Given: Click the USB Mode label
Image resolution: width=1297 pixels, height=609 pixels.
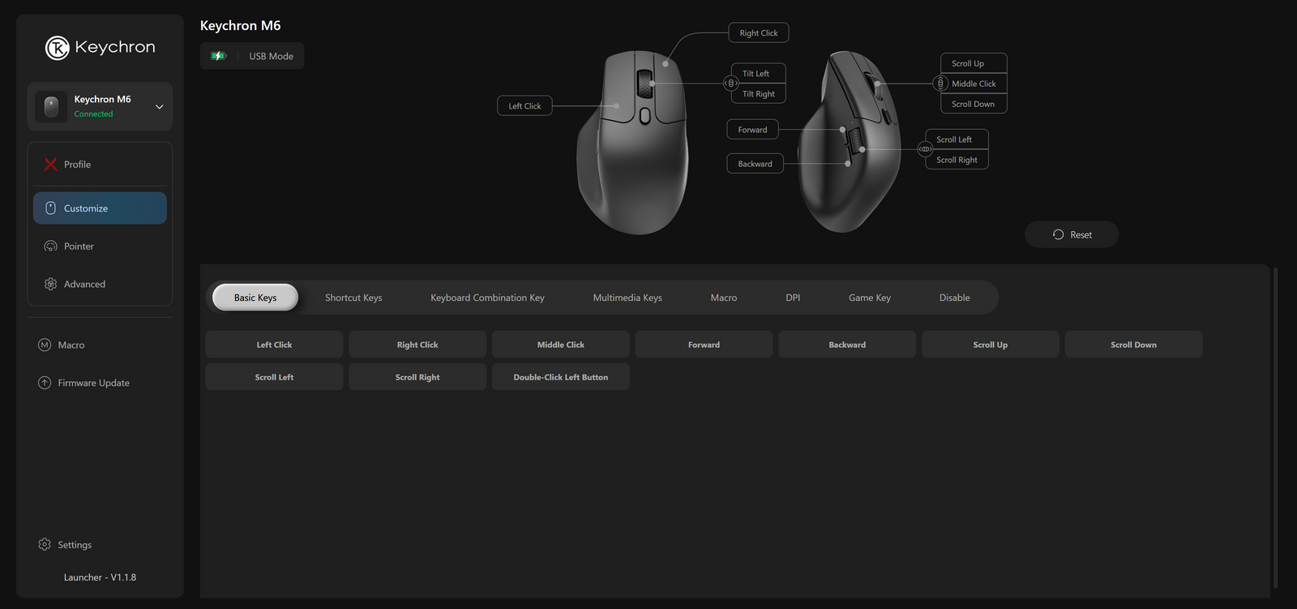Looking at the screenshot, I should coord(271,57).
